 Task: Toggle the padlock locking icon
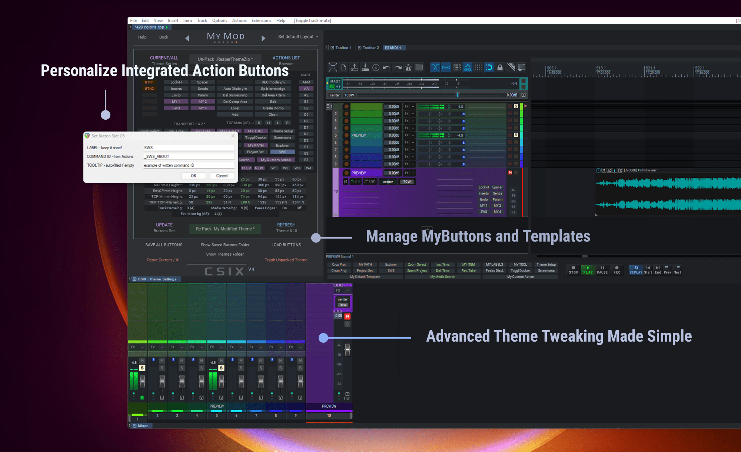500,67
